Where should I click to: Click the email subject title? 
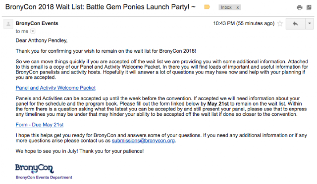tap(100, 7)
